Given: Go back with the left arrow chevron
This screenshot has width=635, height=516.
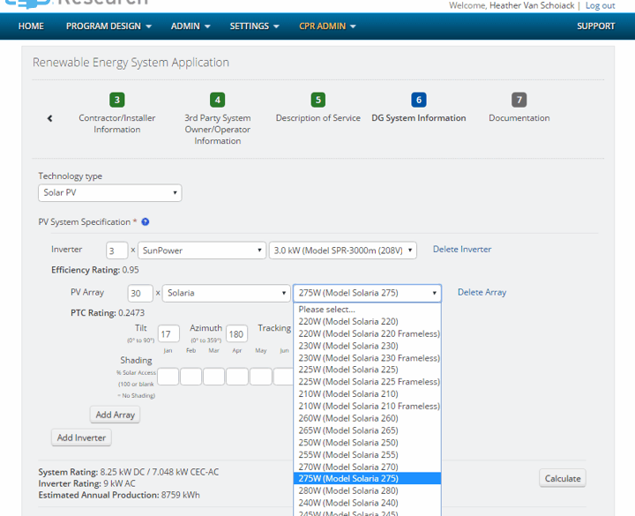Looking at the screenshot, I should (49, 118).
